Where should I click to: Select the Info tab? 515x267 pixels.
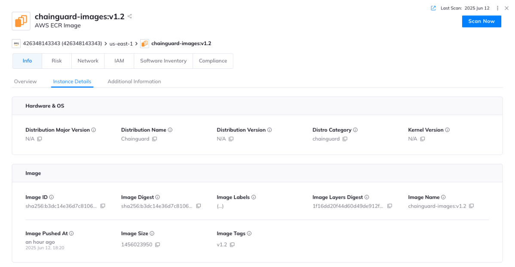(x=27, y=61)
